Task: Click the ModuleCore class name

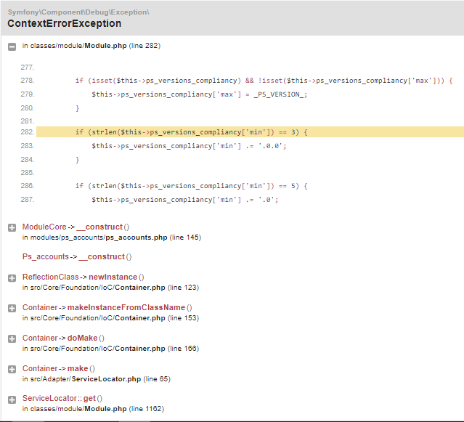Action: [44, 227]
